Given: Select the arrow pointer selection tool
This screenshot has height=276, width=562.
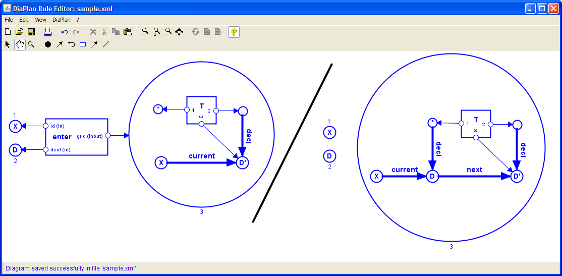Looking at the screenshot, I should 8,44.
